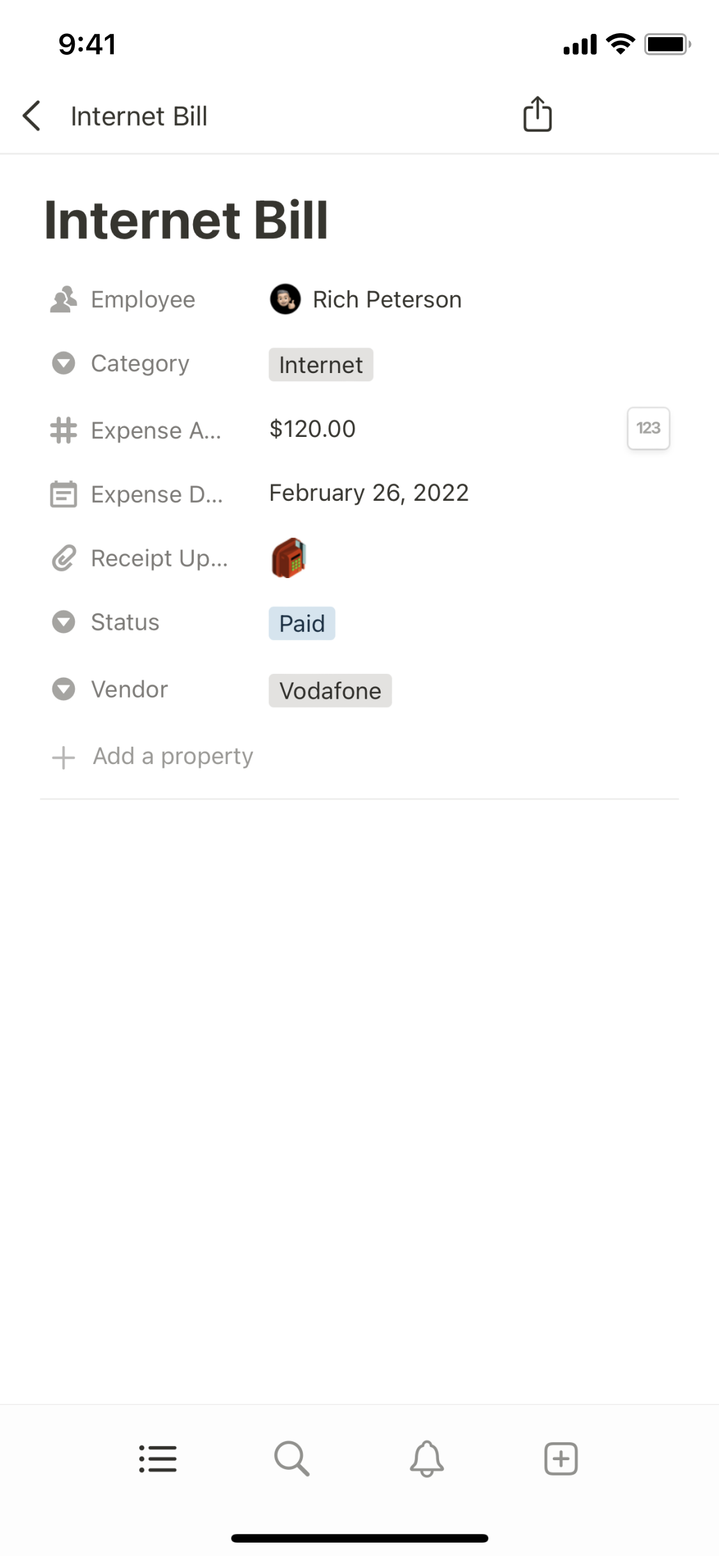Tap the paperclip Receipt Upload icon
This screenshot has width=719, height=1556.
coord(64,558)
